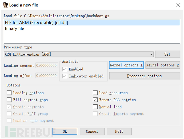Enable the Load resources checkbox
Screen dimensions: 184x139
(x=95, y=93)
